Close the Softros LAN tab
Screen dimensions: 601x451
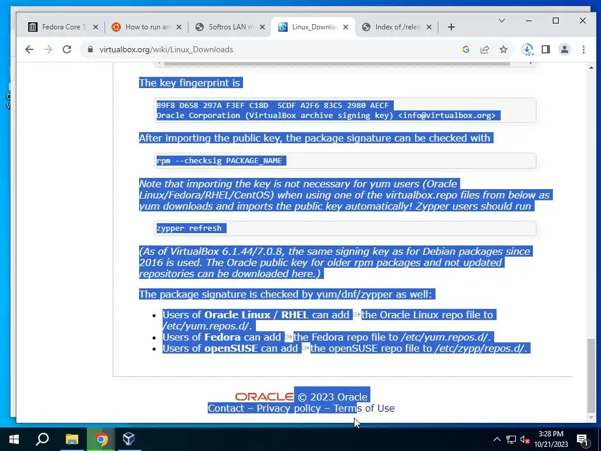tap(262, 27)
